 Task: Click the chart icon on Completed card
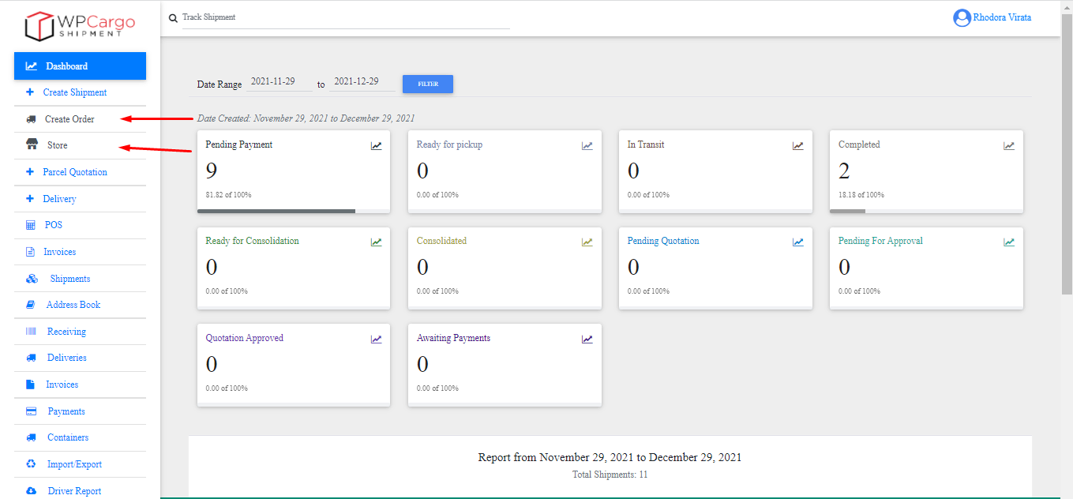point(1009,146)
